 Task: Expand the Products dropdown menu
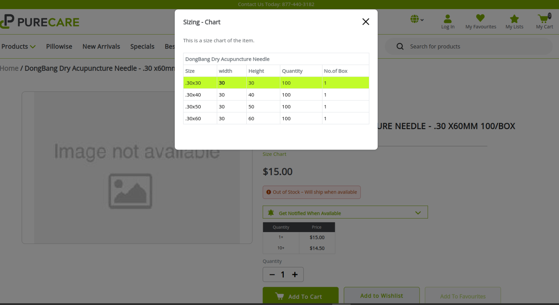[19, 46]
